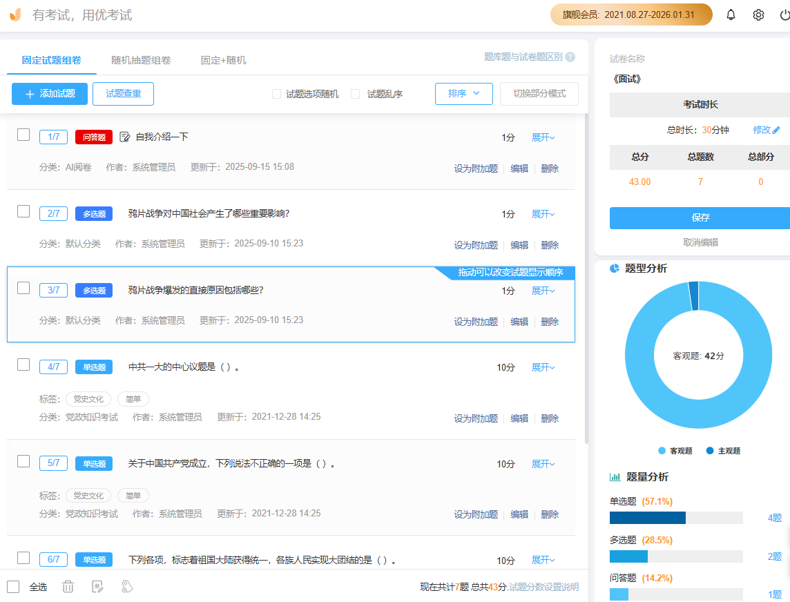Open settings via the gear icon

(758, 14)
